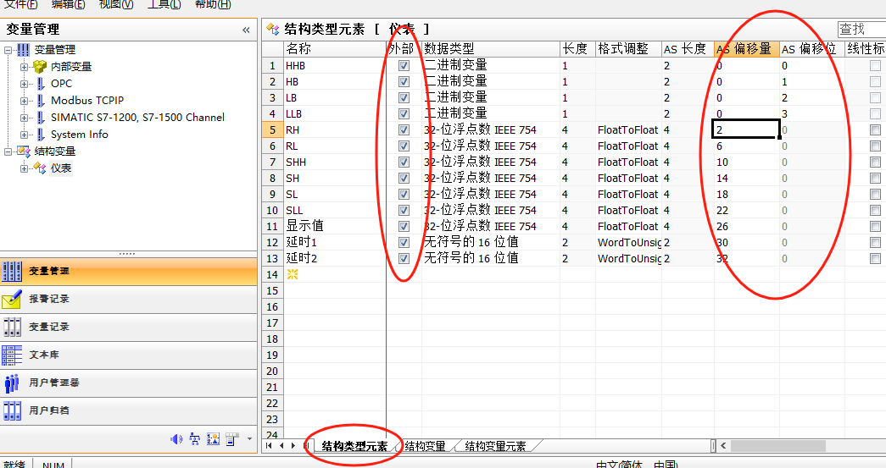Enable the 线性标 checkbox for row 显示值

[x=875, y=226]
